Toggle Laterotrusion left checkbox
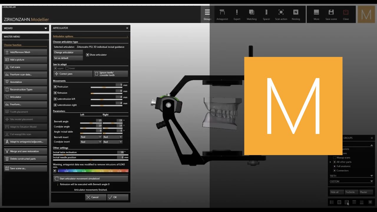Screen dimensions: 377x212 click(x=55, y=99)
